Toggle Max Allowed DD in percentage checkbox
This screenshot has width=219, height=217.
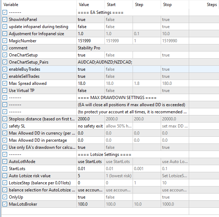[5, 140]
